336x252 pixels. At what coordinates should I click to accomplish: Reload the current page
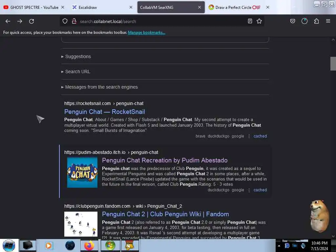(x=31, y=21)
